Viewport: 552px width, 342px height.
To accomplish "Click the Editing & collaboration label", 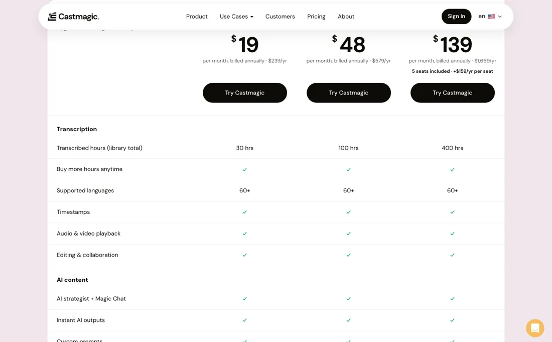I will click(x=87, y=255).
